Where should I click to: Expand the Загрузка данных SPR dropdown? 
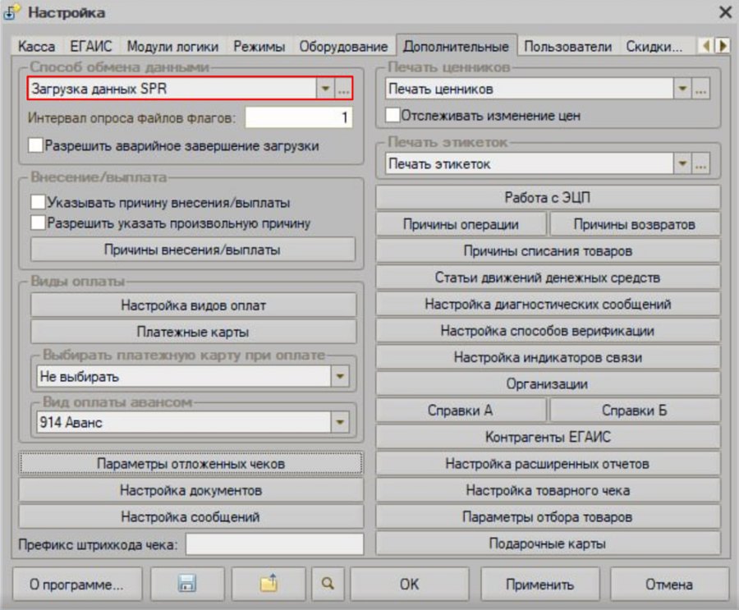click(x=325, y=89)
